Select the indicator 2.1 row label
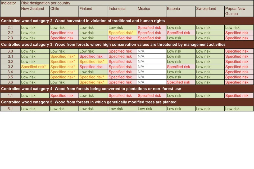Viewport: 254px width, 169px height. click(x=10, y=27)
